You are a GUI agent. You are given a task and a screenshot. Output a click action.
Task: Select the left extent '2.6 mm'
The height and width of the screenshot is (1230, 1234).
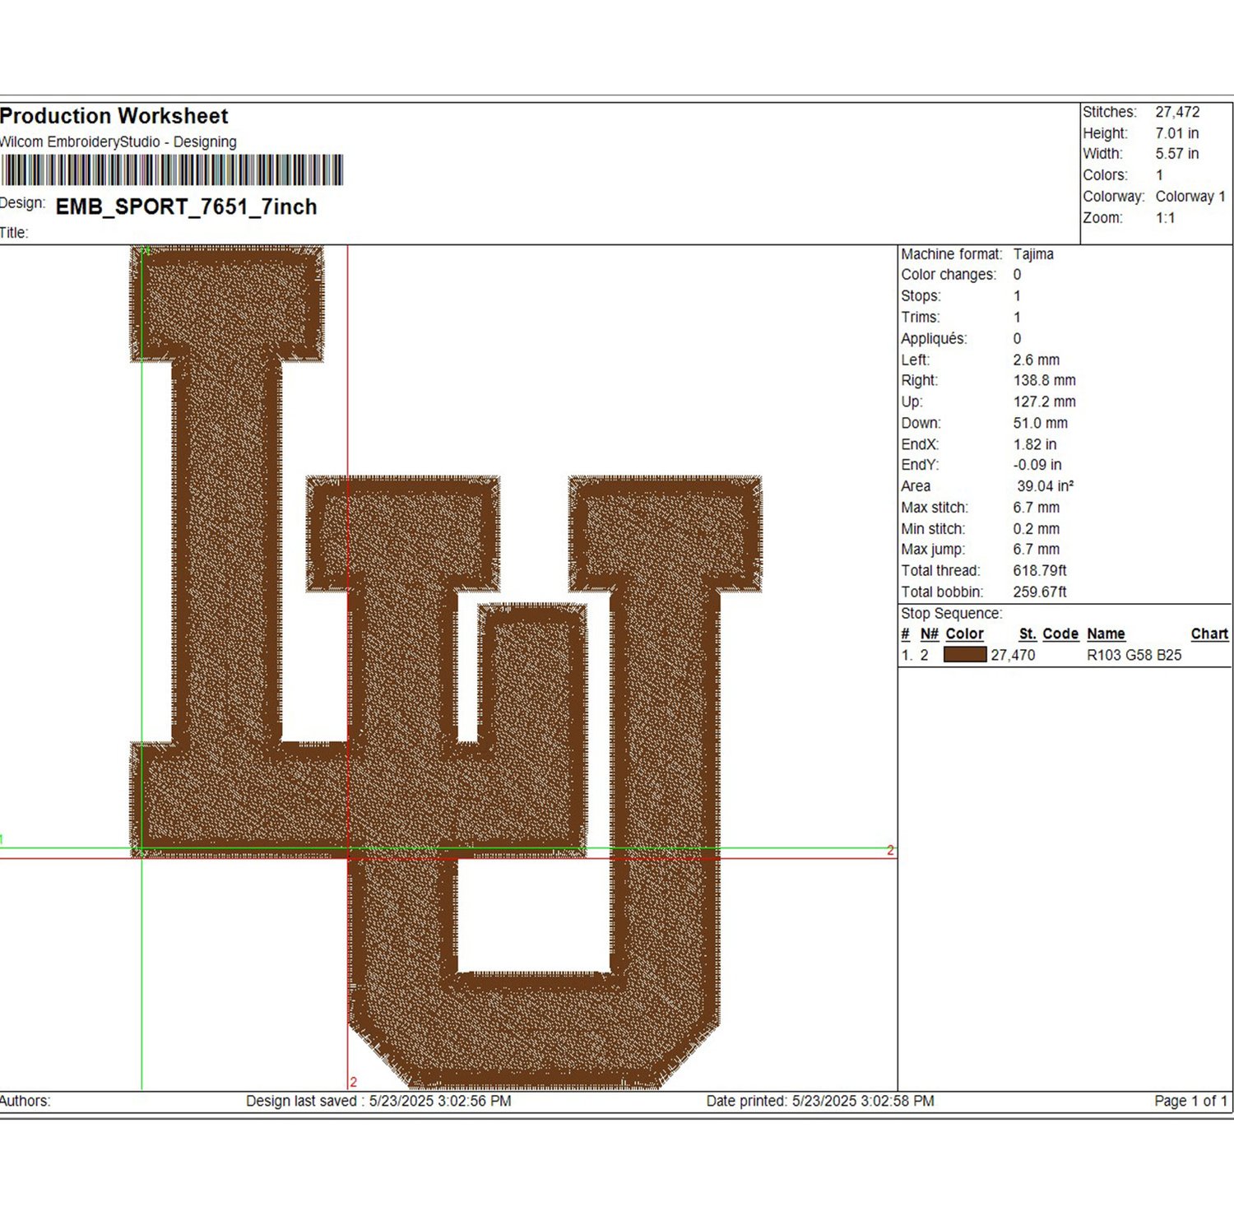(x=1037, y=360)
